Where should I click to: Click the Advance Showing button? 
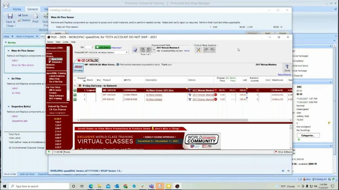[78, 68]
